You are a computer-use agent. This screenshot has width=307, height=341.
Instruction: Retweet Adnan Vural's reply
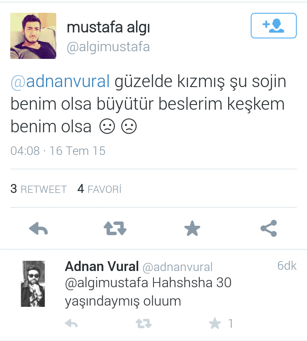click(x=144, y=324)
